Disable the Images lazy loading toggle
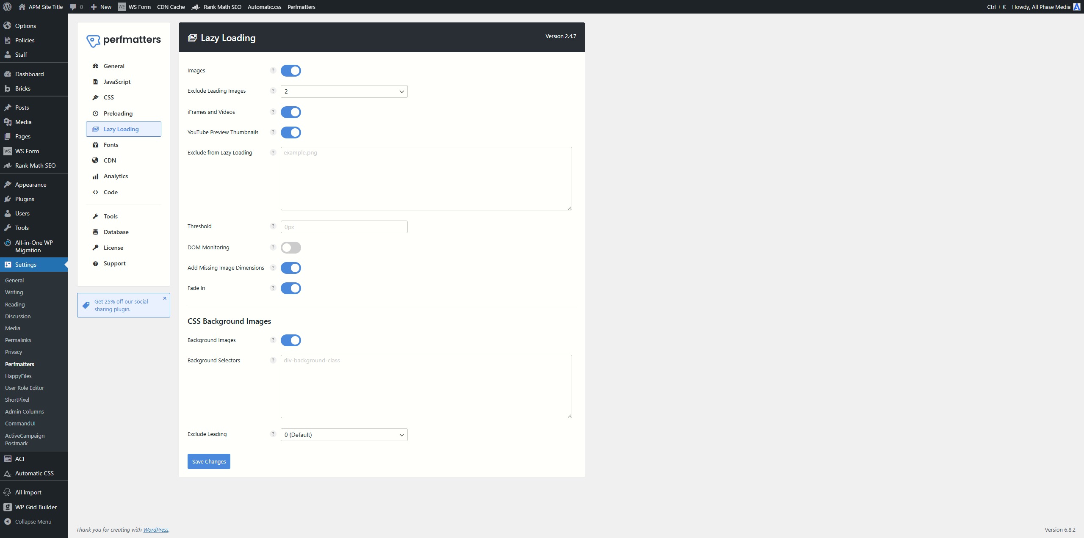The height and width of the screenshot is (538, 1084). click(291, 71)
